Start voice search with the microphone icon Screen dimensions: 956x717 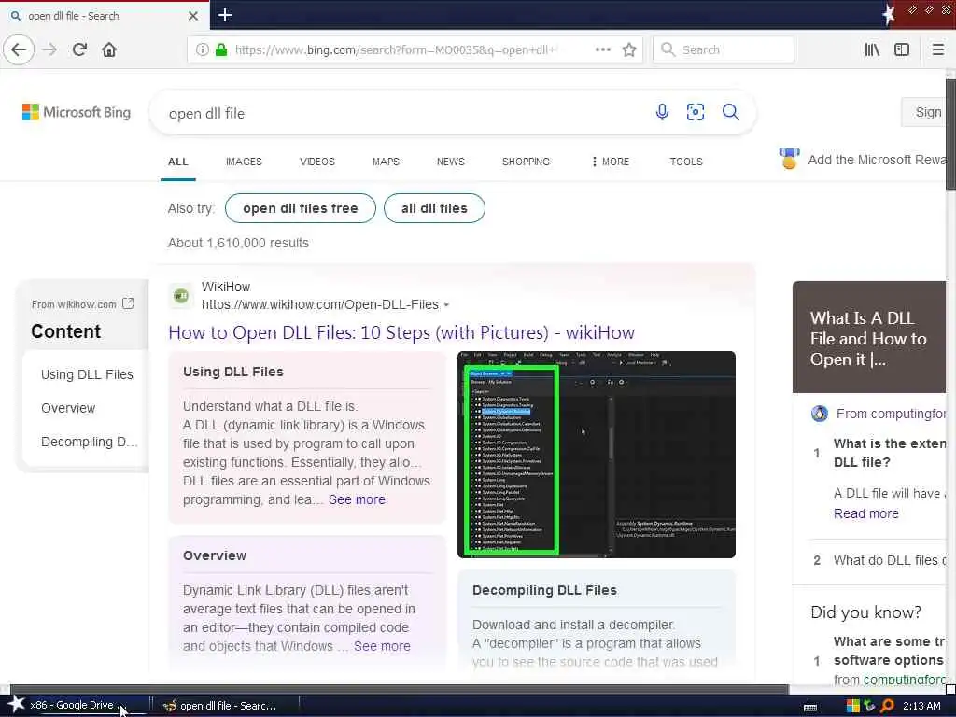[662, 112]
